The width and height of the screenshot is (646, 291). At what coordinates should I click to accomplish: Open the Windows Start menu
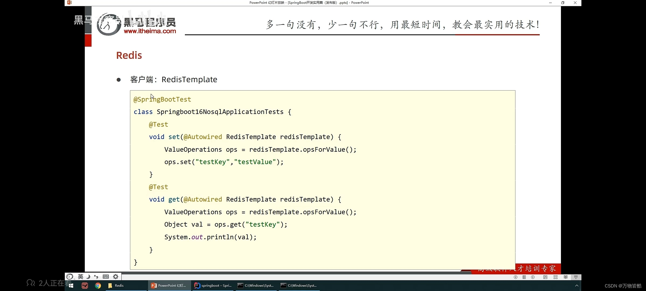coord(71,286)
